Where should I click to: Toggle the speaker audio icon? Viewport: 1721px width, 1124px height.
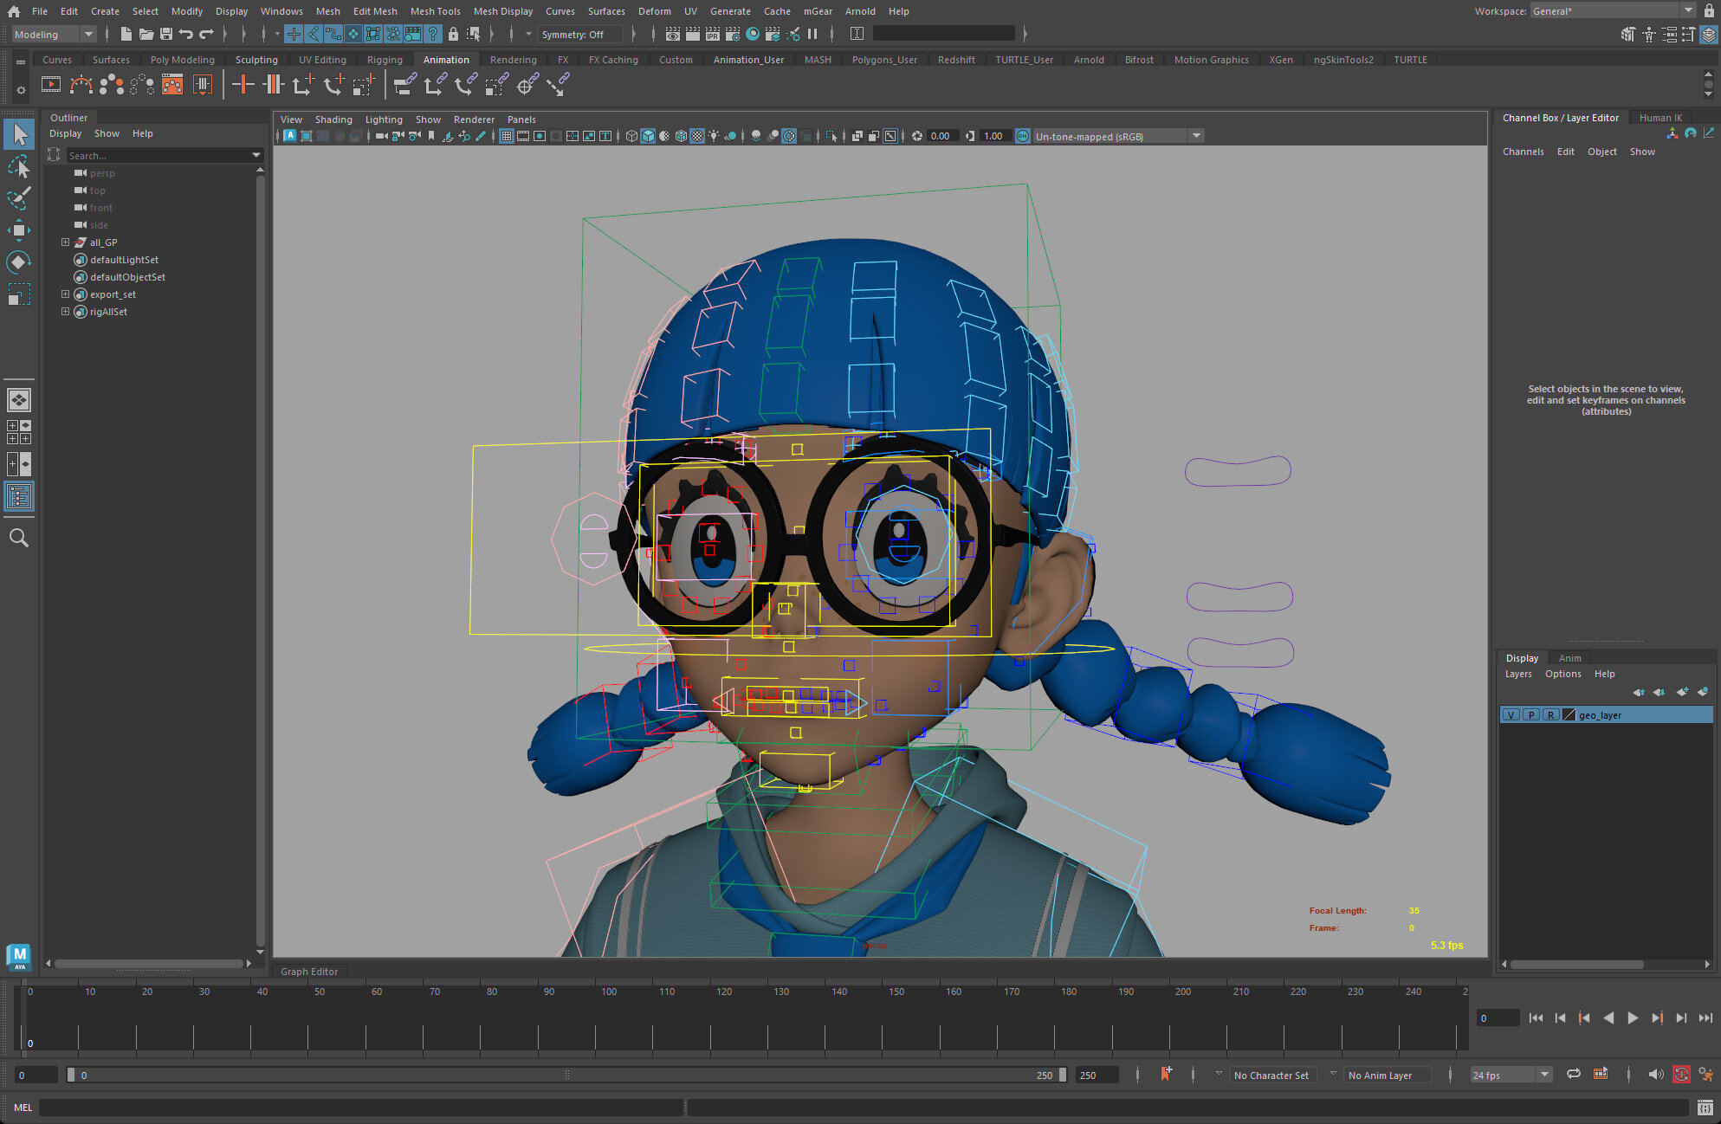pyautogui.click(x=1655, y=1075)
